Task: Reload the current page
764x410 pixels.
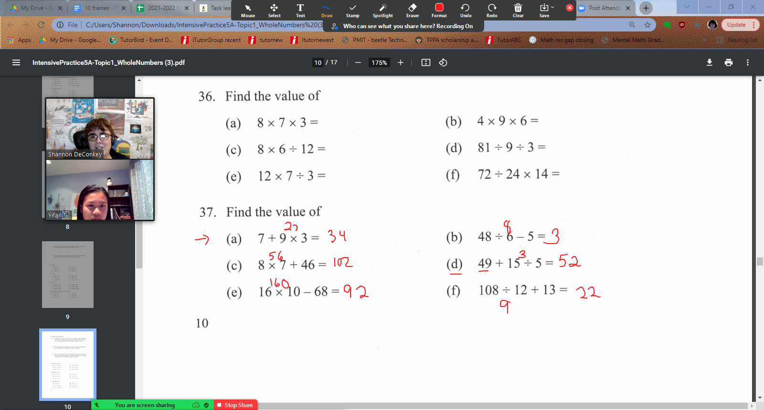Action: pos(41,25)
